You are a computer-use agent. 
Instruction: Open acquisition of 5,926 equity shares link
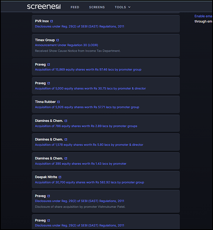(x=87, y=107)
